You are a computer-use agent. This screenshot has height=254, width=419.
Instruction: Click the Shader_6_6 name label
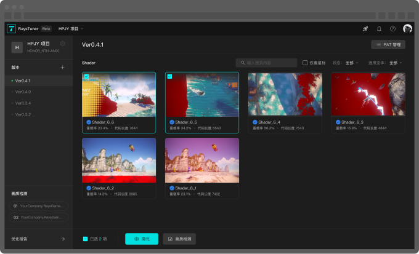click(x=103, y=122)
